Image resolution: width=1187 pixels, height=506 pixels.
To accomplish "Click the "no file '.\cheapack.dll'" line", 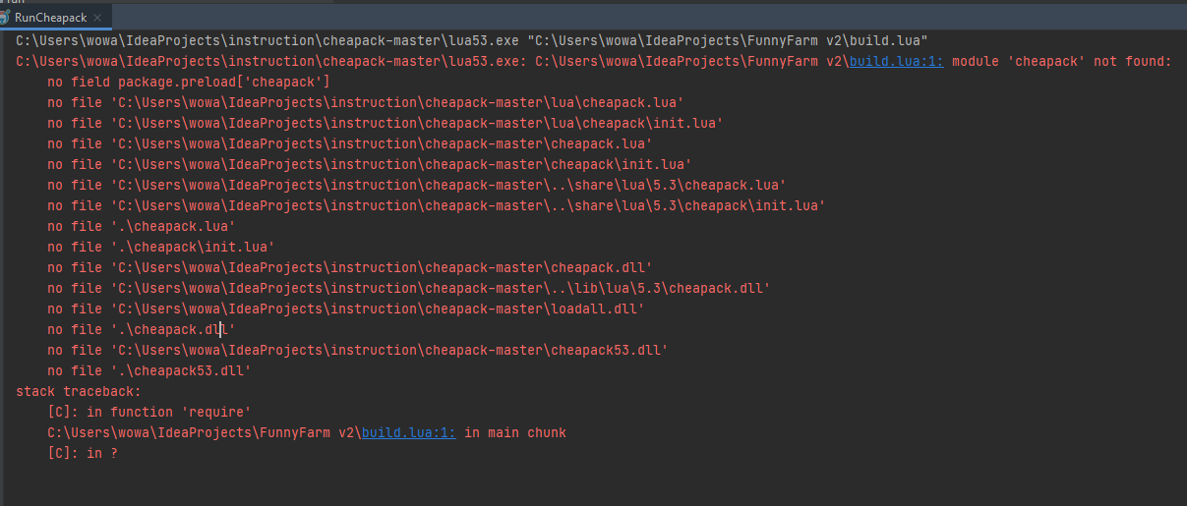I will (141, 329).
